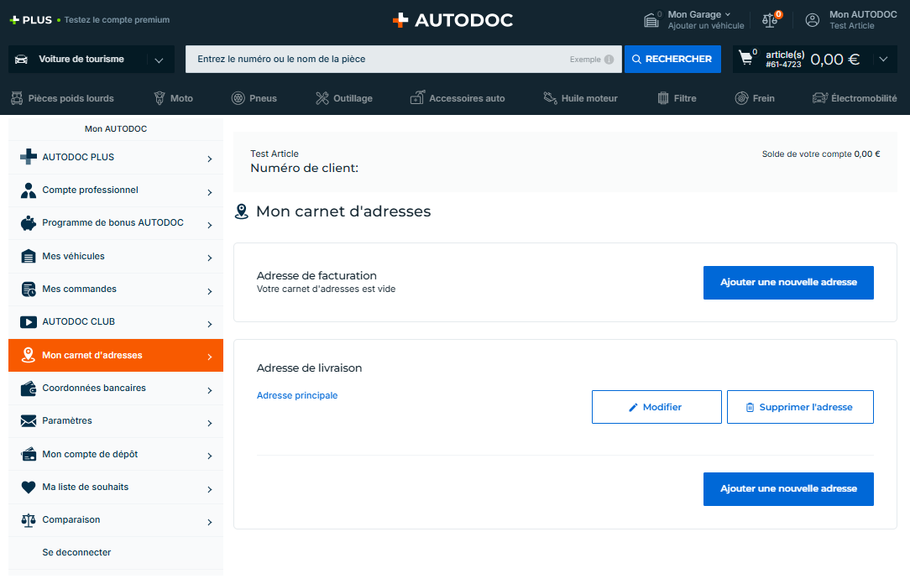Open Coordonnées bancaires in the sidebar
The image size is (910, 584).
coord(116,388)
